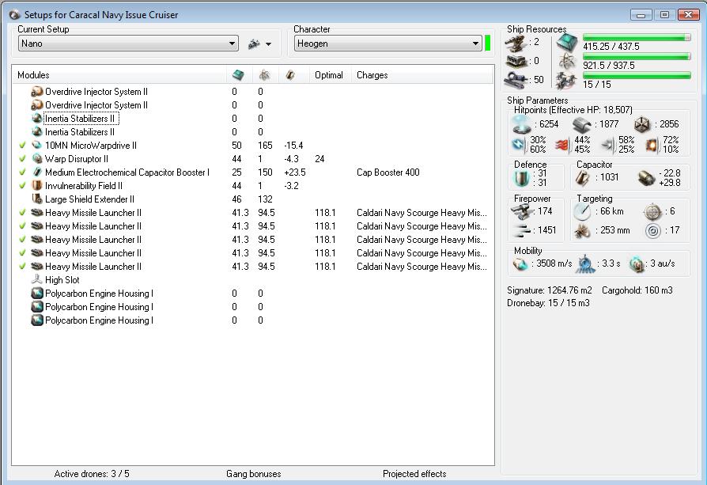Toggle the Invulnerability Field II active checkmark
Image resolution: width=707 pixels, height=485 pixels.
[x=22, y=186]
